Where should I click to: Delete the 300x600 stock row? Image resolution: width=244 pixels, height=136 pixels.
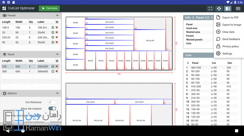(57, 71)
